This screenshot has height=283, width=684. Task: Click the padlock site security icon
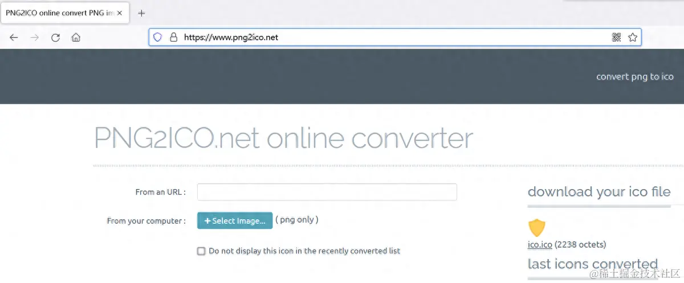click(x=174, y=38)
